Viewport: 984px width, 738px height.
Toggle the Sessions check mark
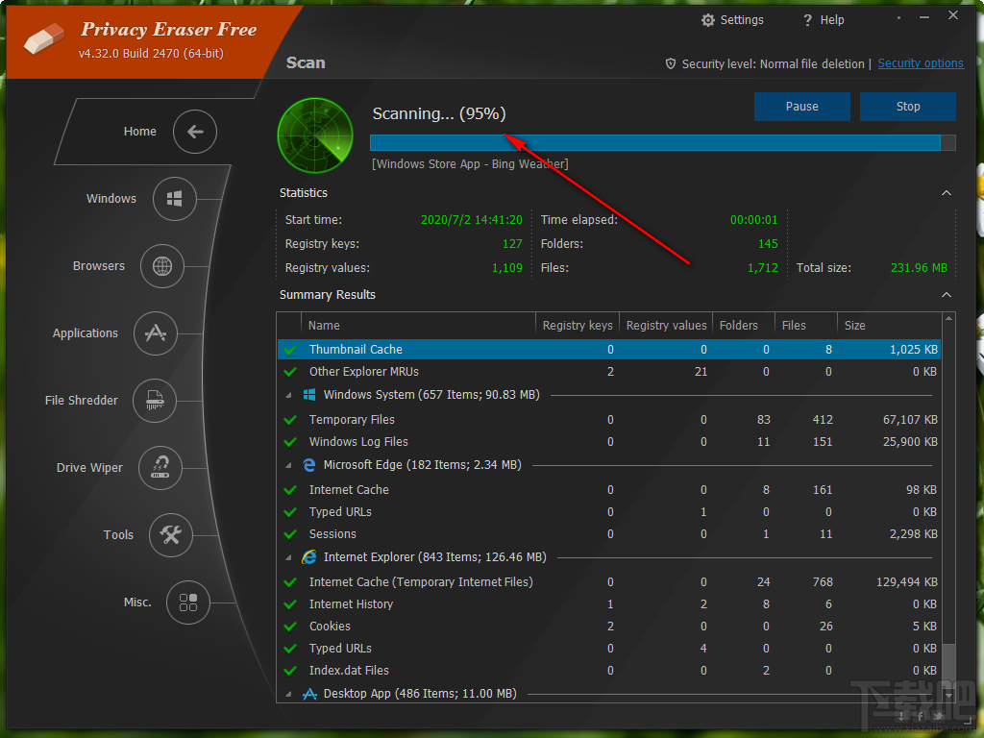click(290, 534)
